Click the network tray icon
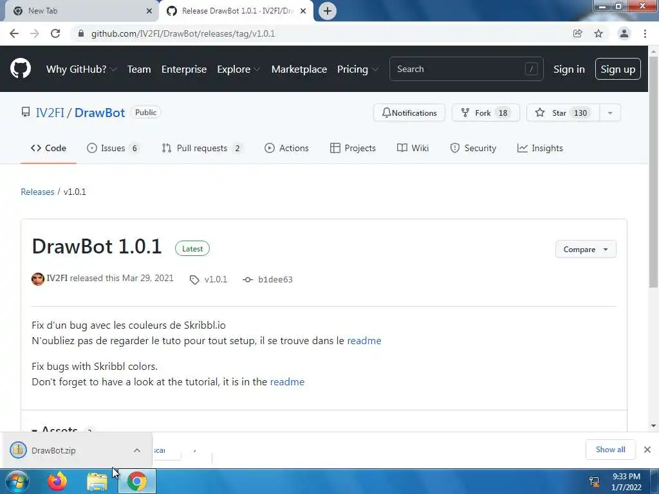This screenshot has height=494, width=659. coord(594,482)
